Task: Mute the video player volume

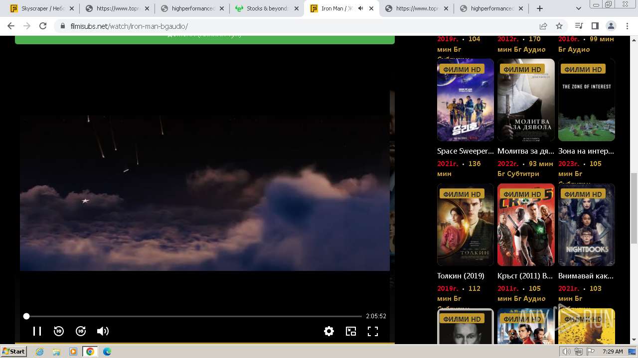Action: (103, 331)
